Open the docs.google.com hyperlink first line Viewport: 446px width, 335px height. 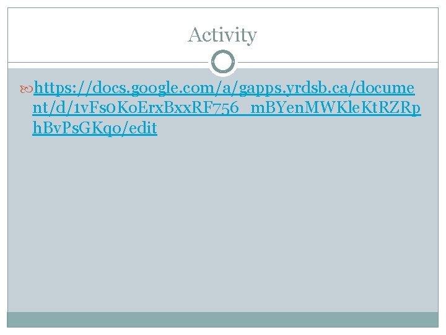click(x=224, y=88)
